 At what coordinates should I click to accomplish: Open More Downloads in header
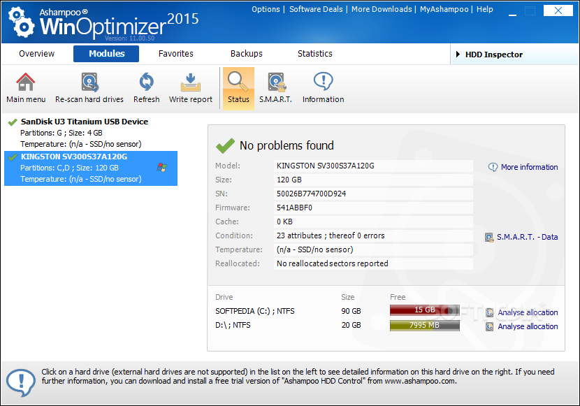pos(382,9)
